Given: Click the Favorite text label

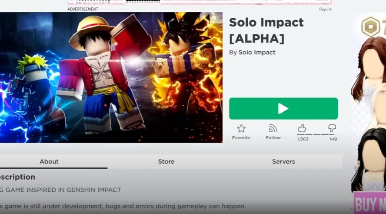Looking at the screenshot, I should point(241,138).
